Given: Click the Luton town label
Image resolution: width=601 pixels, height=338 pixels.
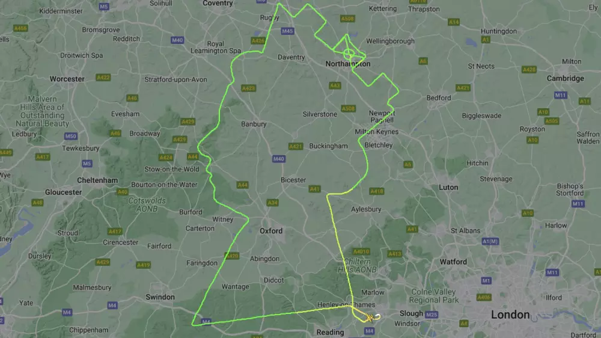Looking at the screenshot, I should point(448,187).
